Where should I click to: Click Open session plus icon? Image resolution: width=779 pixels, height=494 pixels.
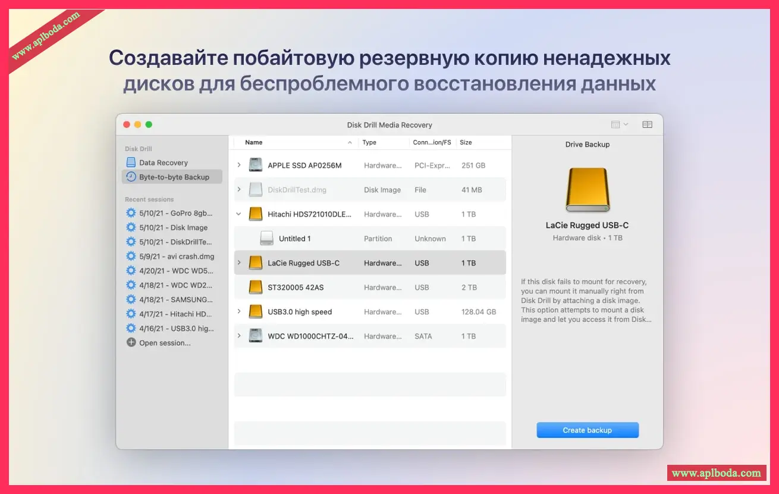(131, 343)
